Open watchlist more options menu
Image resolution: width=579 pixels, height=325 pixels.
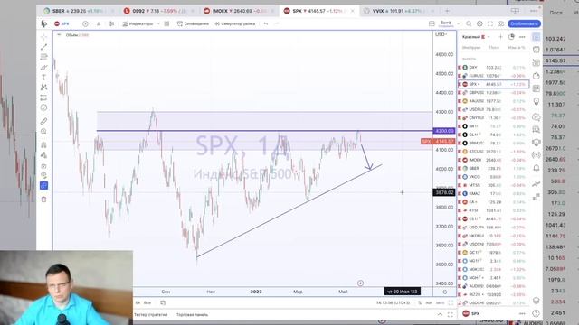pos(522,37)
